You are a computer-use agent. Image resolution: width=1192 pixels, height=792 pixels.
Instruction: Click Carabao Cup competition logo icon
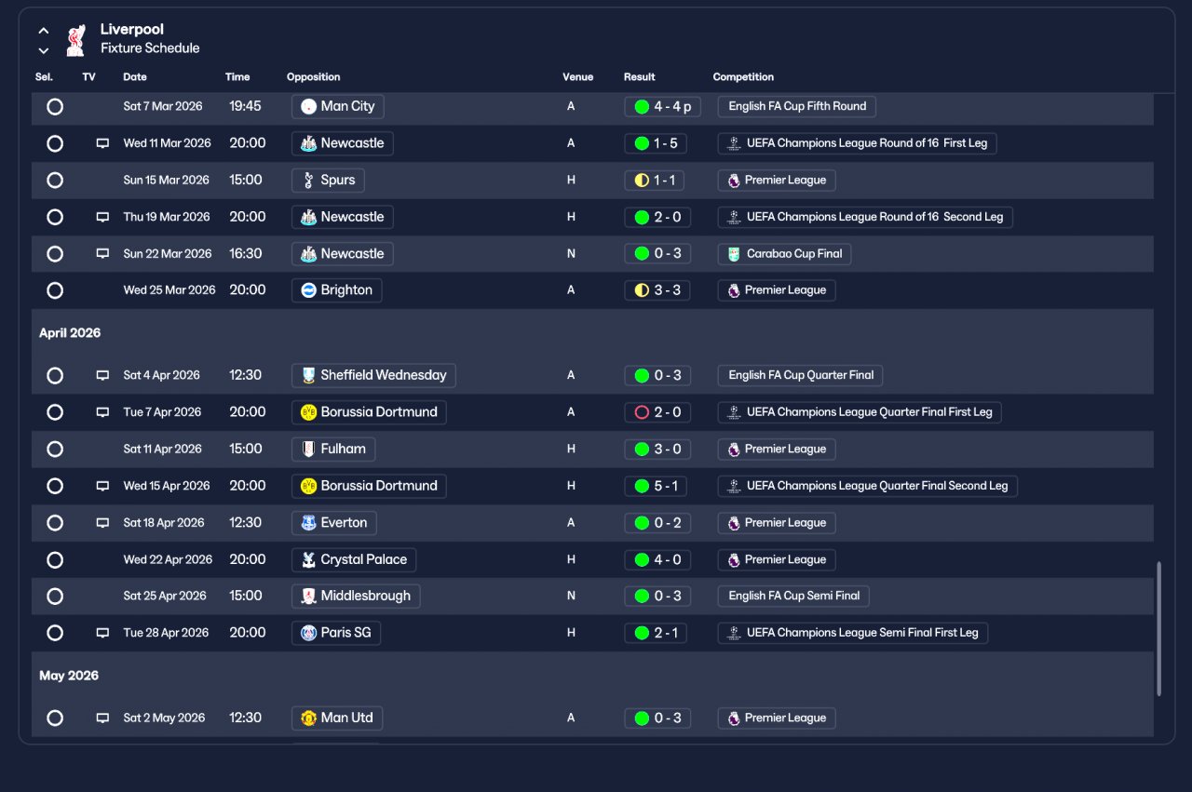pos(734,253)
